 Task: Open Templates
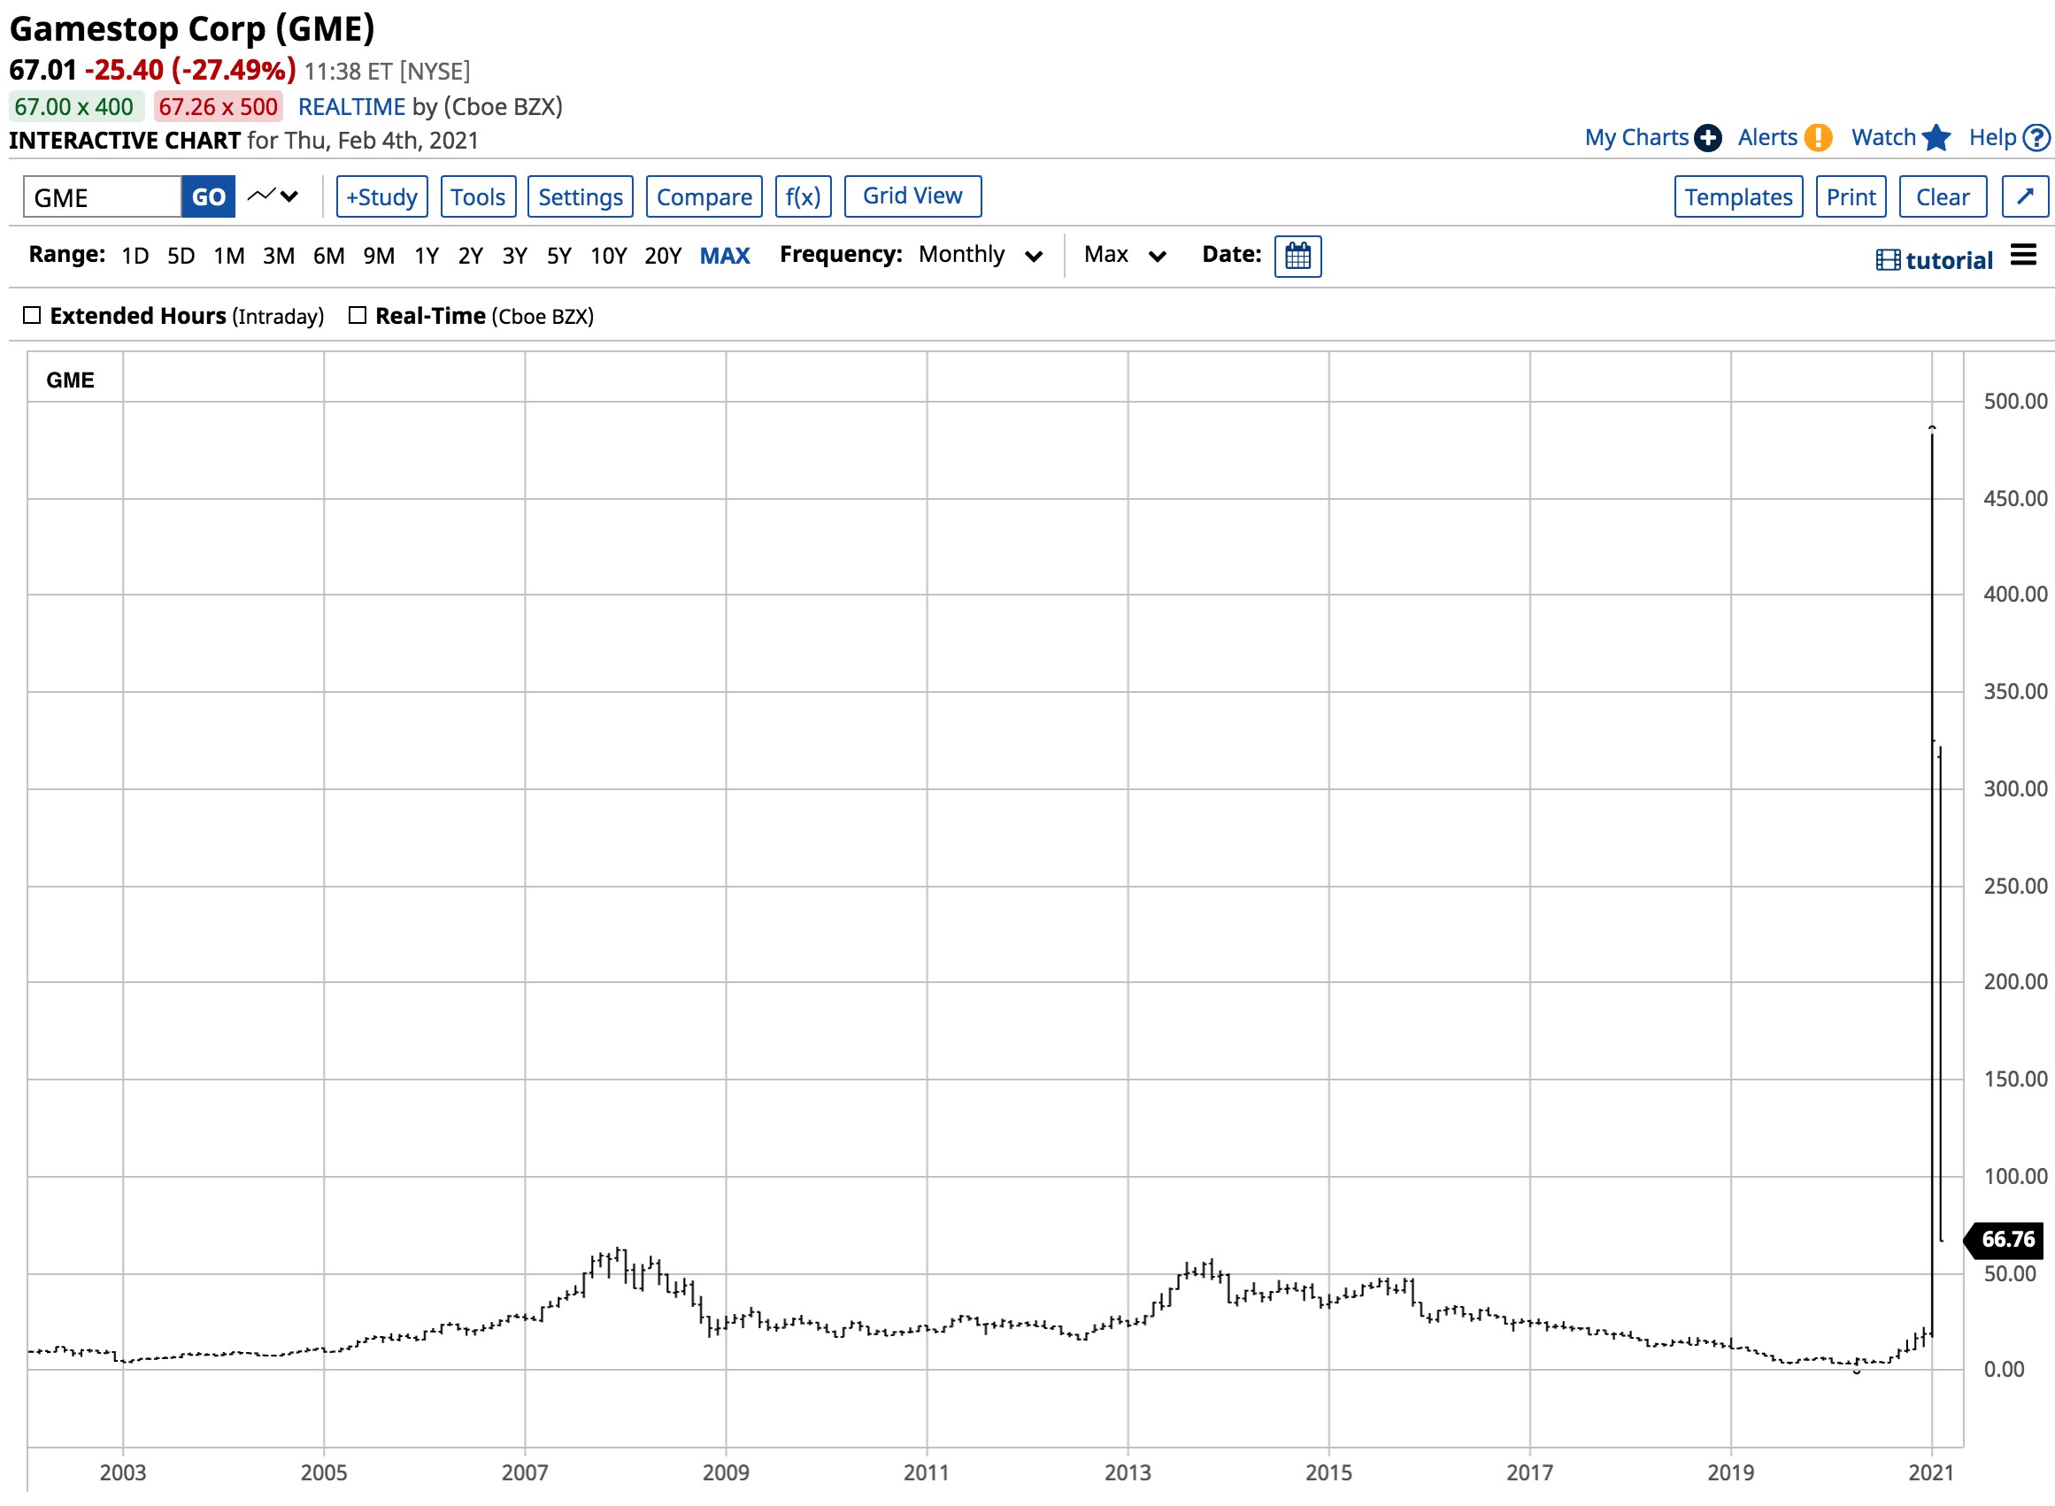[x=1738, y=196]
